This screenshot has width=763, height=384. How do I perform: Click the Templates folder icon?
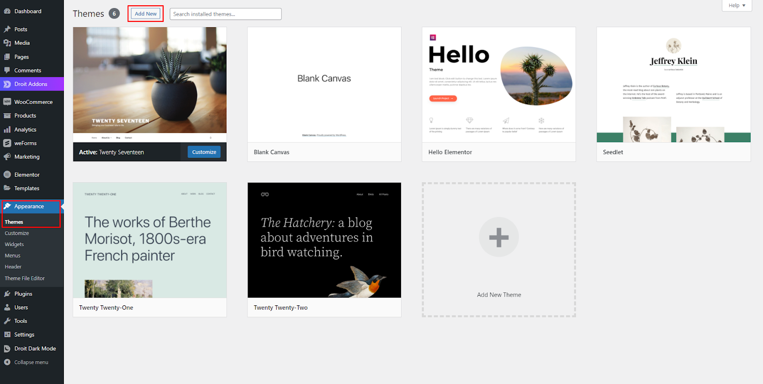pos(7,188)
